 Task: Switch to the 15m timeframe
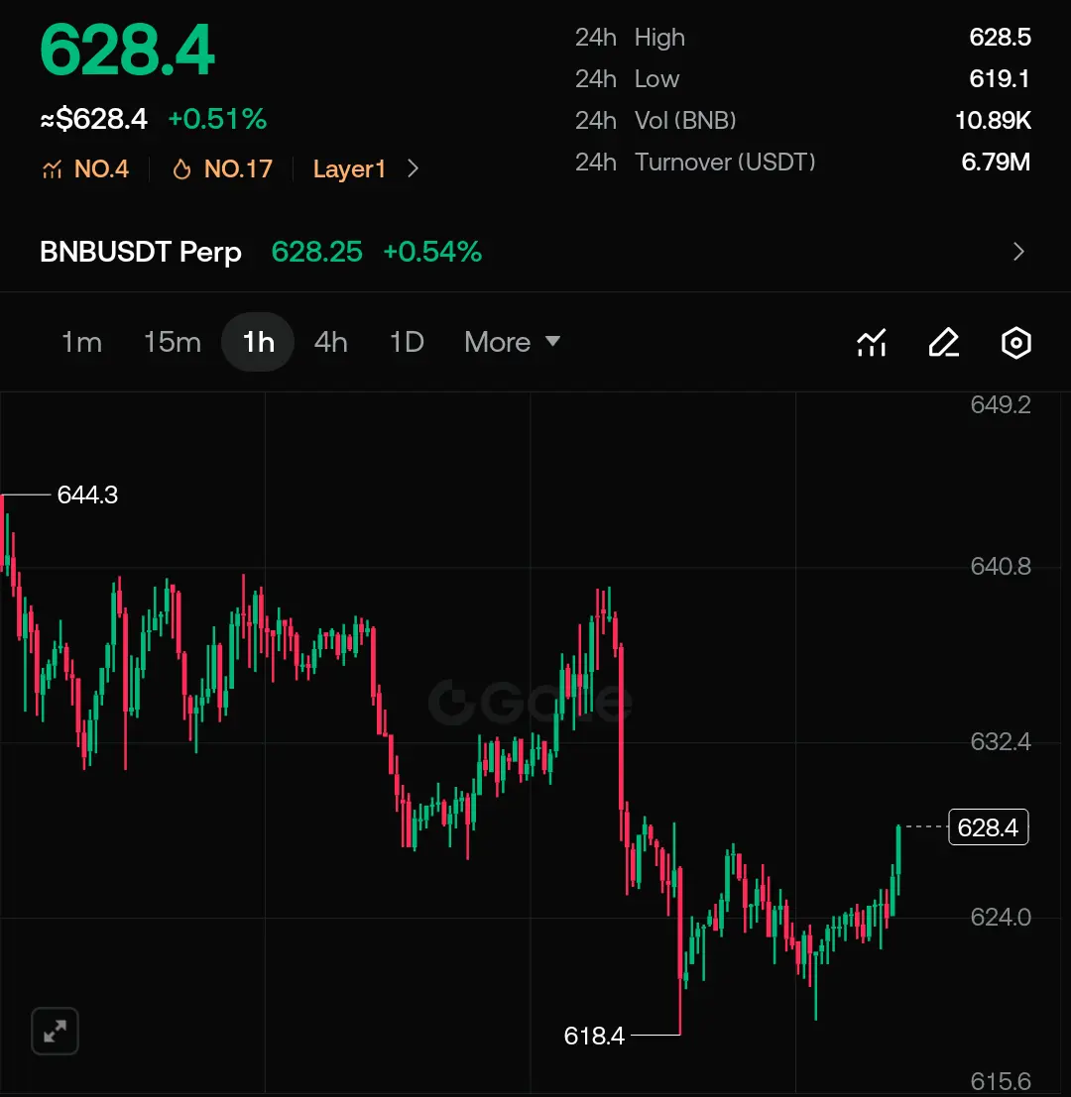pos(173,342)
